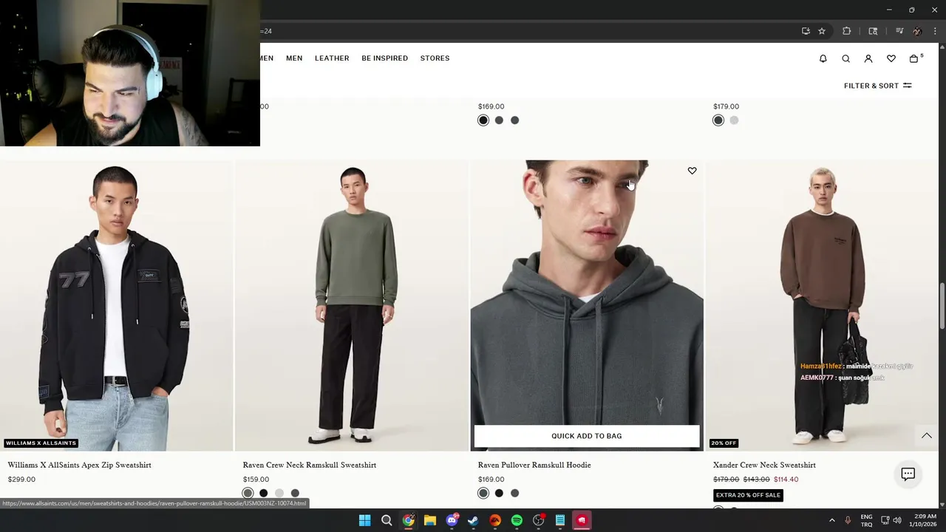Select black swatch for Raven Pullover Ramskull Hoodie
The image size is (946, 532).
(x=499, y=493)
